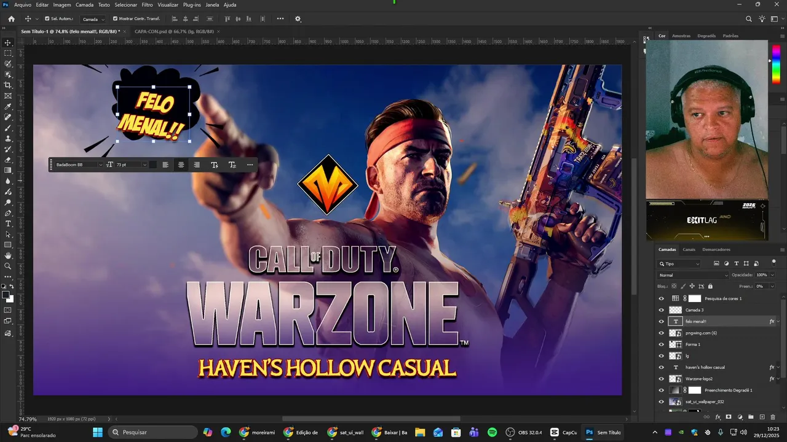Center-align text in floating text bar
This screenshot has width=787, height=442.
tap(181, 165)
